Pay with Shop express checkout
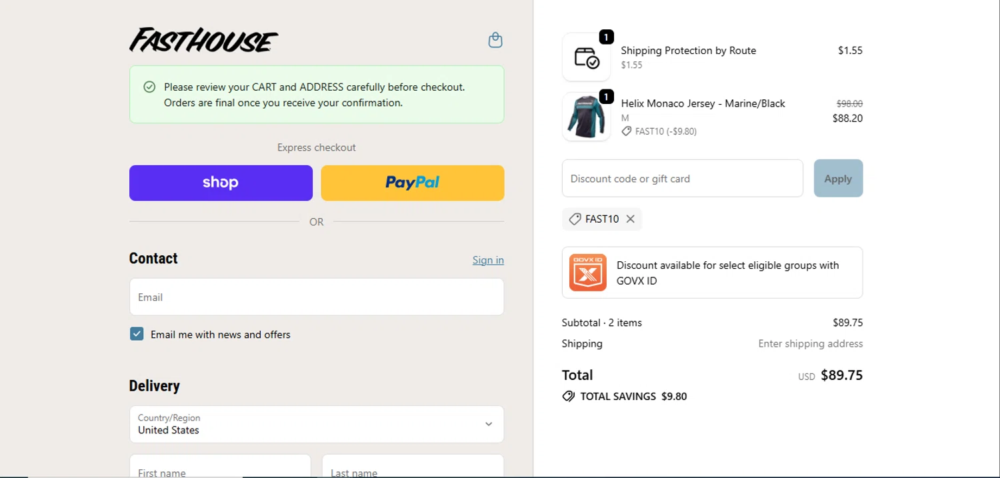The width and height of the screenshot is (1000, 478). click(221, 183)
